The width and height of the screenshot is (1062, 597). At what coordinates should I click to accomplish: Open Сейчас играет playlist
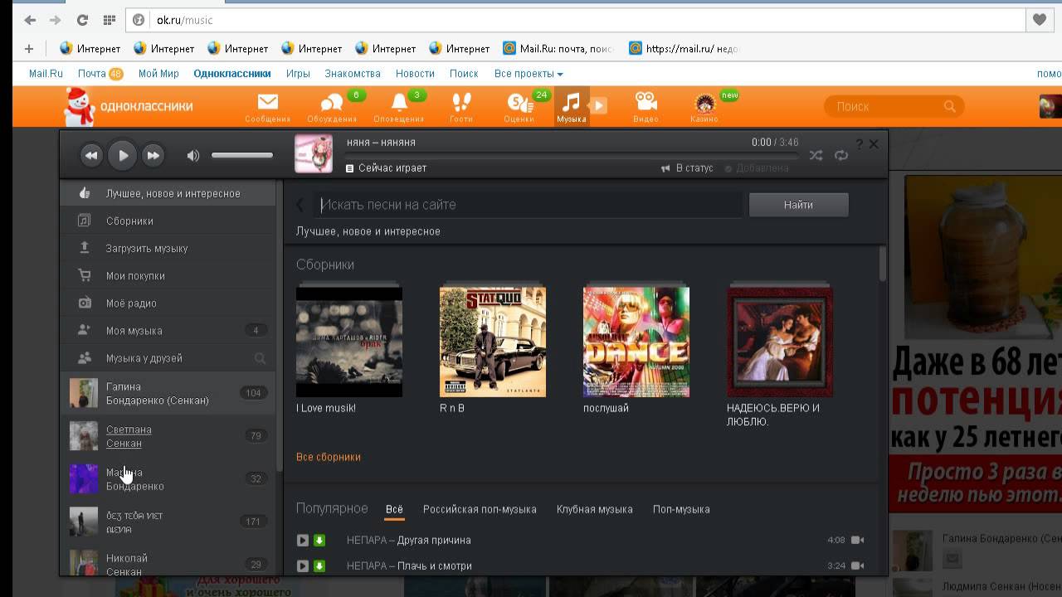click(x=387, y=167)
